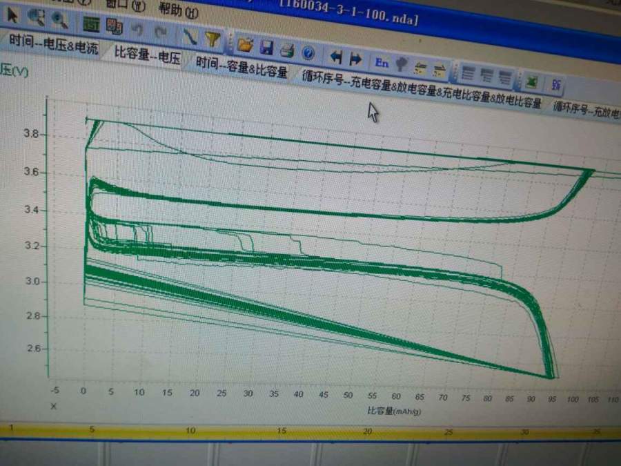The height and width of the screenshot is (466, 621).
Task: Click the green Excel export icon
Action: coord(531,81)
